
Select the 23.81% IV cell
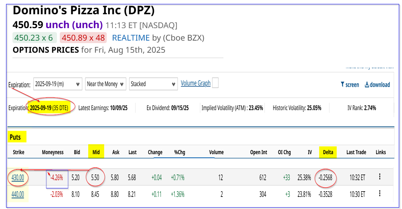pyautogui.click(x=304, y=194)
